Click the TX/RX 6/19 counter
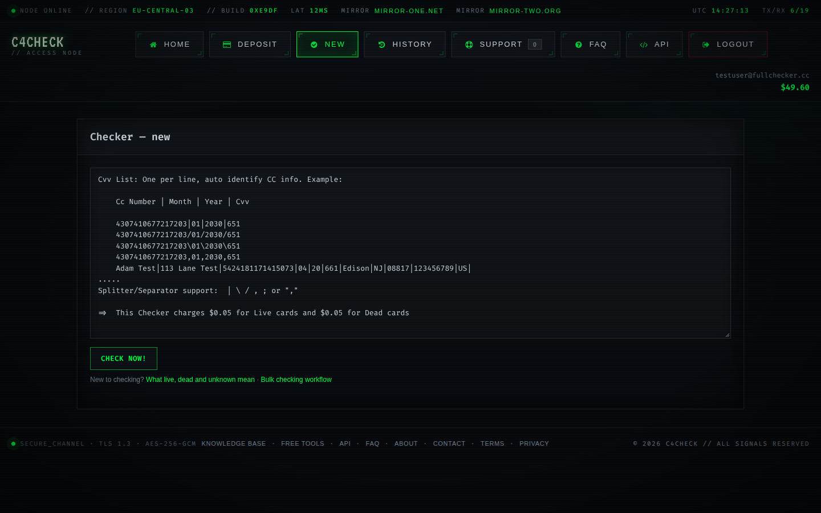 tap(786, 11)
